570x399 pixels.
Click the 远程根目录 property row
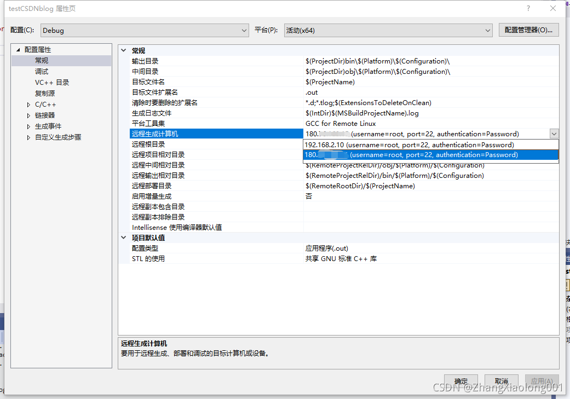coord(216,144)
